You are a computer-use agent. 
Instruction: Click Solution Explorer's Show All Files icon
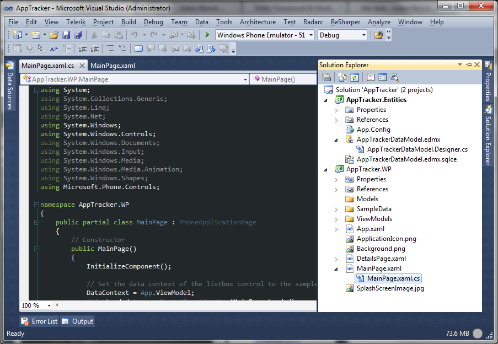[342, 77]
